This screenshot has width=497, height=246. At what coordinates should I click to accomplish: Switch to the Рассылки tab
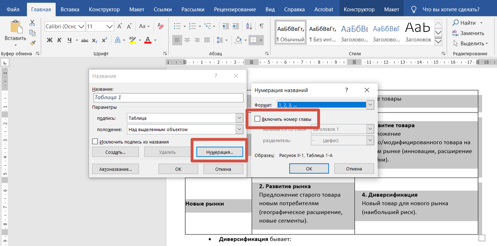pos(193,9)
